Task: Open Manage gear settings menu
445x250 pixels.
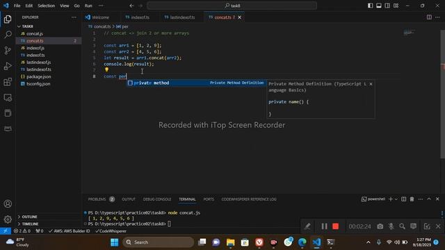Action: click(8, 219)
